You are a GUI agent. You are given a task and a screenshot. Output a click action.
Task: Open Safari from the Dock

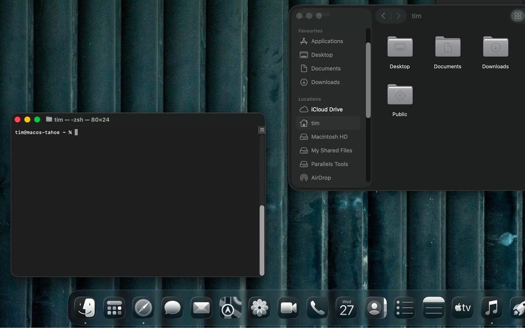point(143,308)
